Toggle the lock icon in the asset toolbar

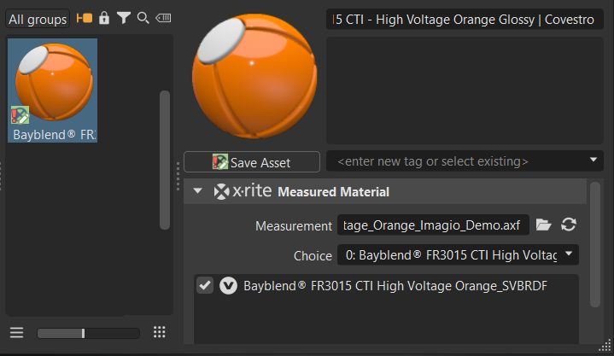pos(104,18)
